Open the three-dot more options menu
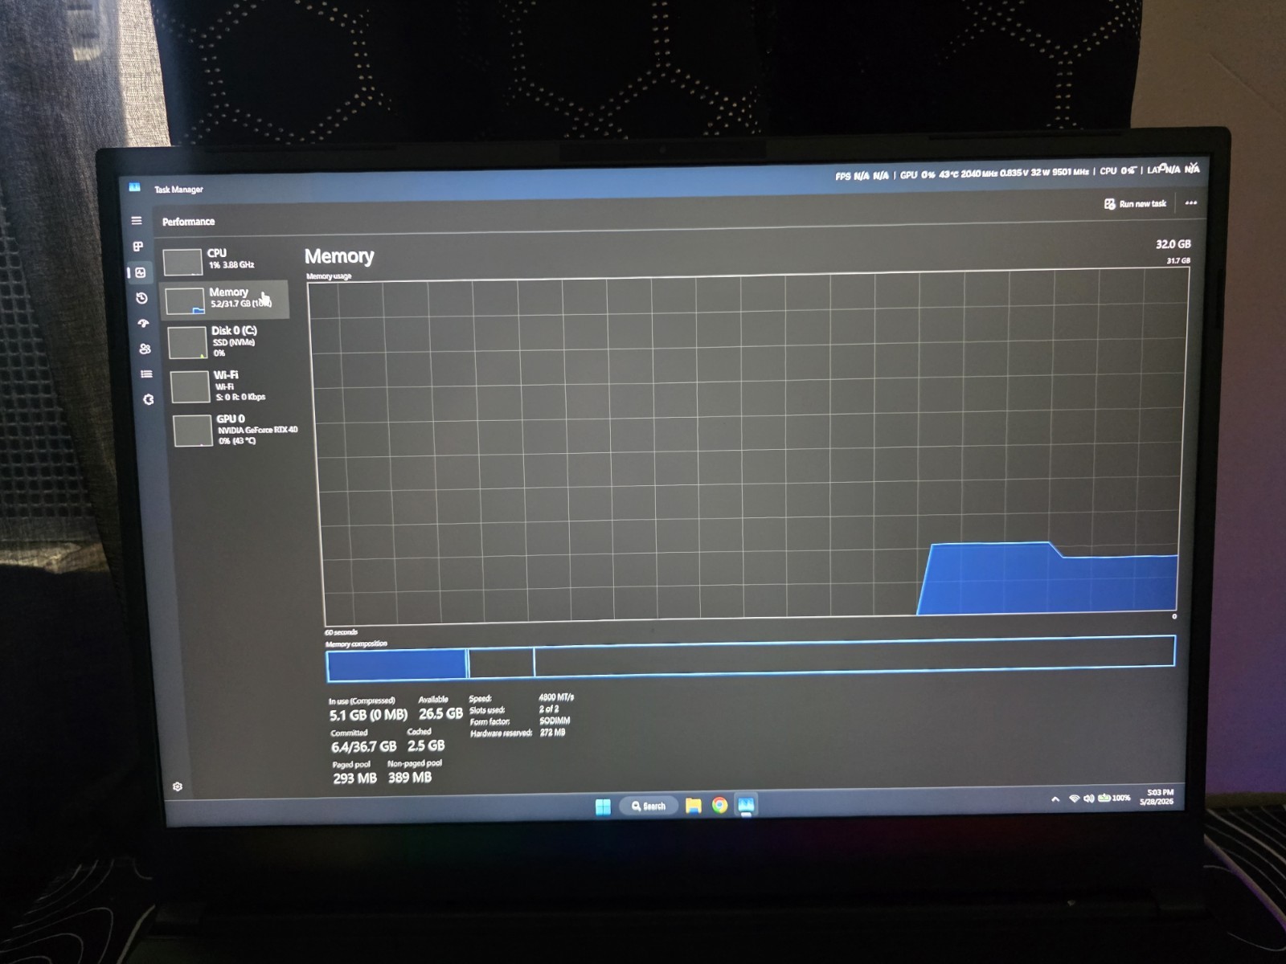1286x964 pixels. point(1191,203)
